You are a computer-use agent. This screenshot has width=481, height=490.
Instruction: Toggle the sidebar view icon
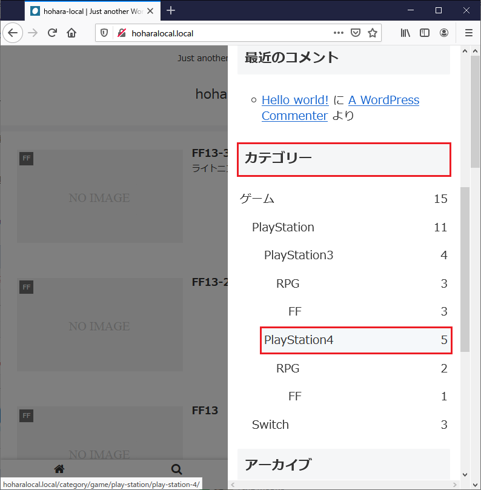425,33
